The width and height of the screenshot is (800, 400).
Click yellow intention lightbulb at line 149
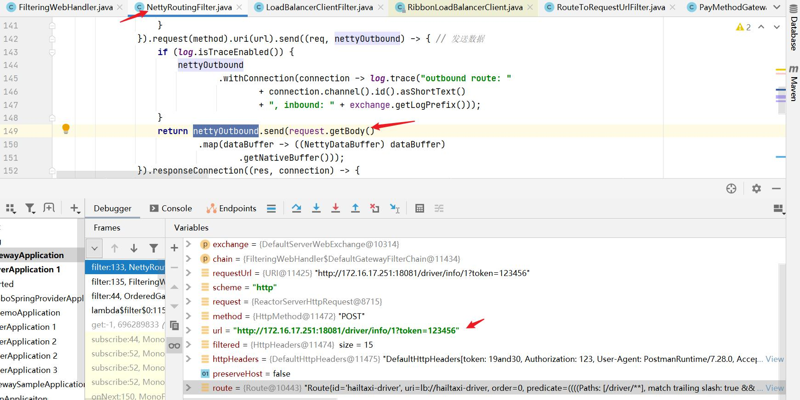coord(66,129)
